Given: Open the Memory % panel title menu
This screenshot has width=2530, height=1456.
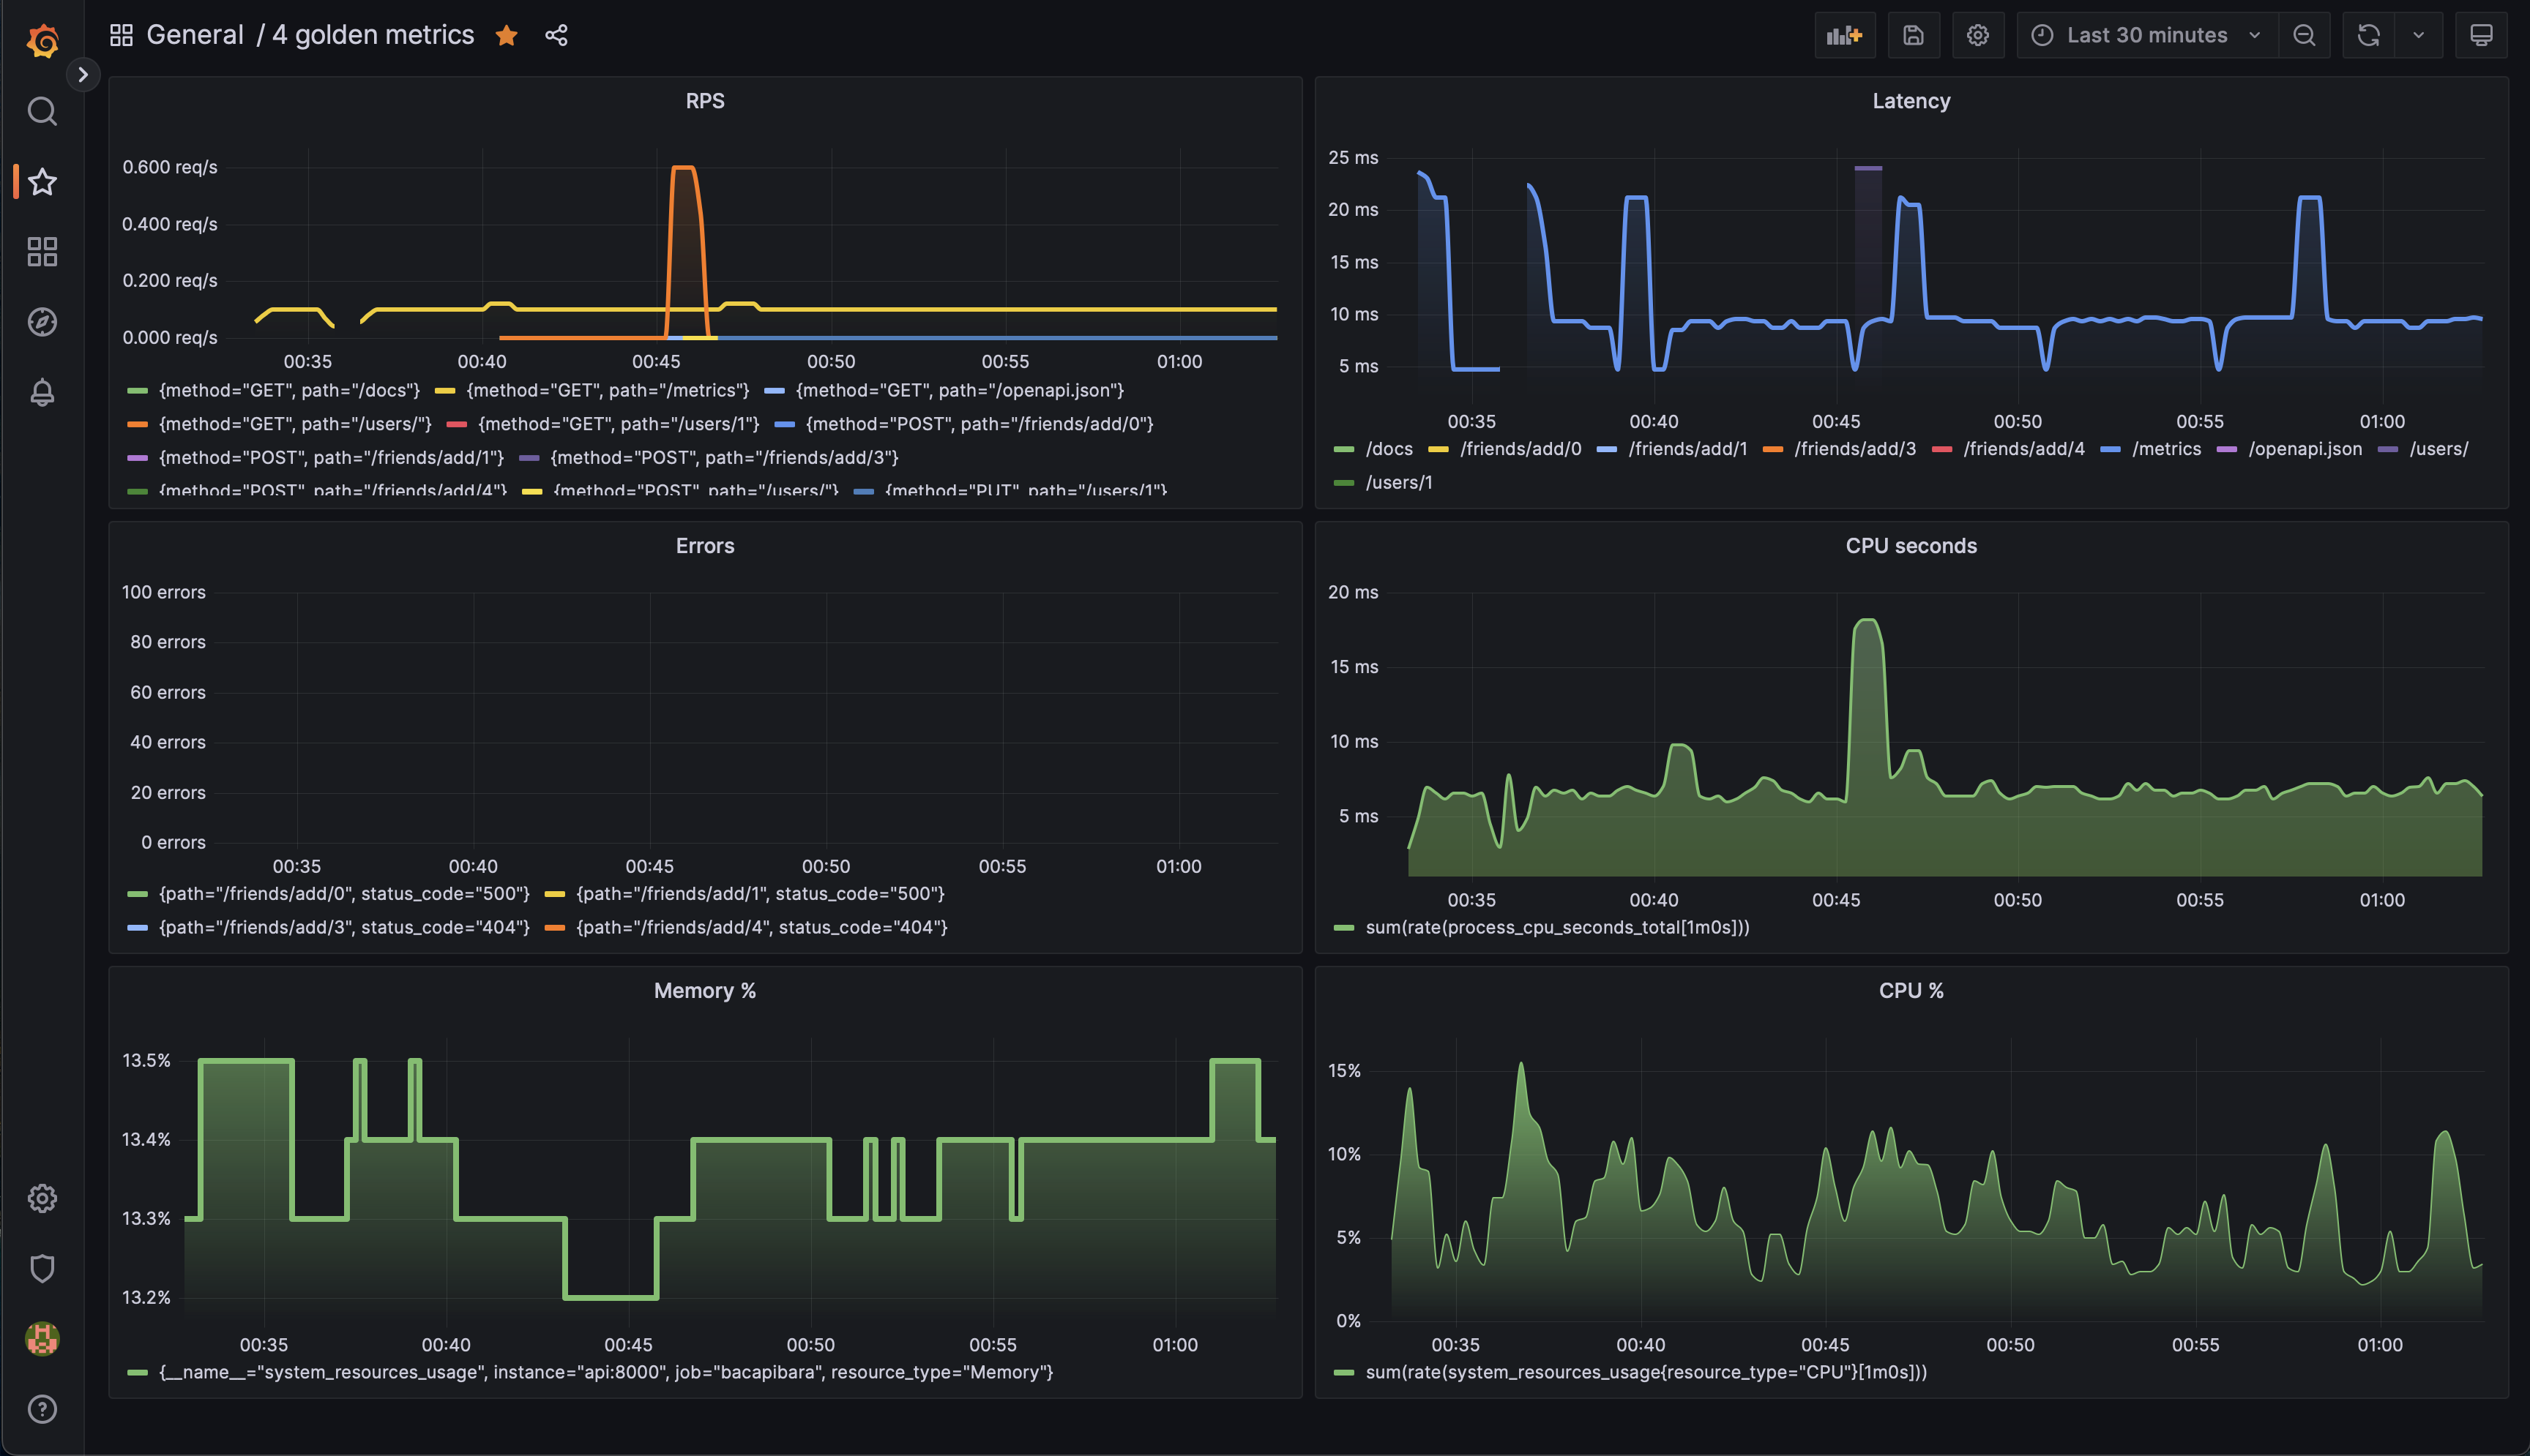Looking at the screenshot, I should 704,991.
